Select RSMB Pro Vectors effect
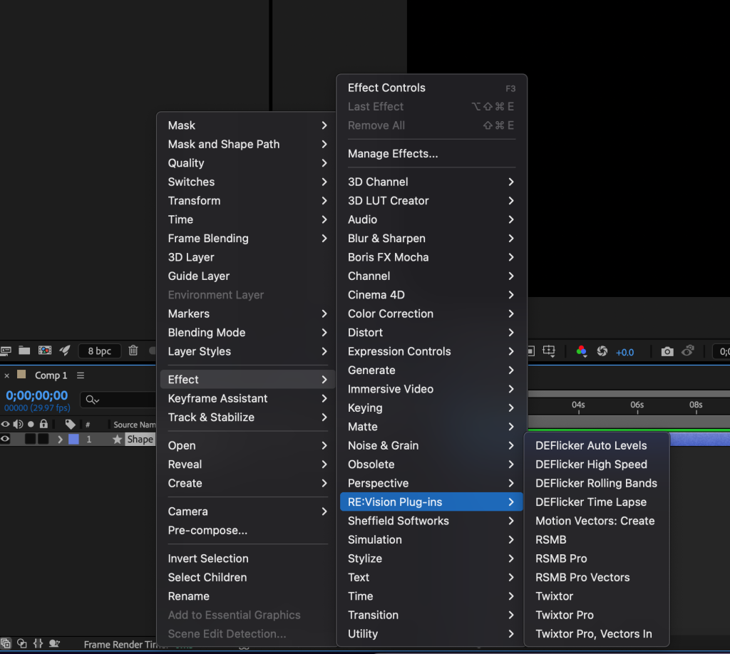Screen dimensions: 730x654 [582, 577]
